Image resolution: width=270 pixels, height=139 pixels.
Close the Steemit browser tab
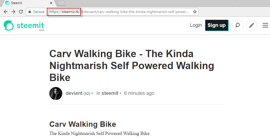pyautogui.click(x=51, y=3)
